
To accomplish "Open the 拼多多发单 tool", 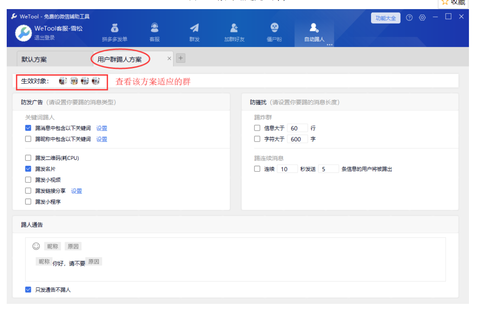I will click(115, 32).
